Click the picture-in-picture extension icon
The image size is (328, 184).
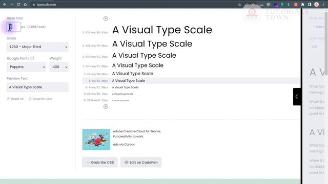[269, 5]
